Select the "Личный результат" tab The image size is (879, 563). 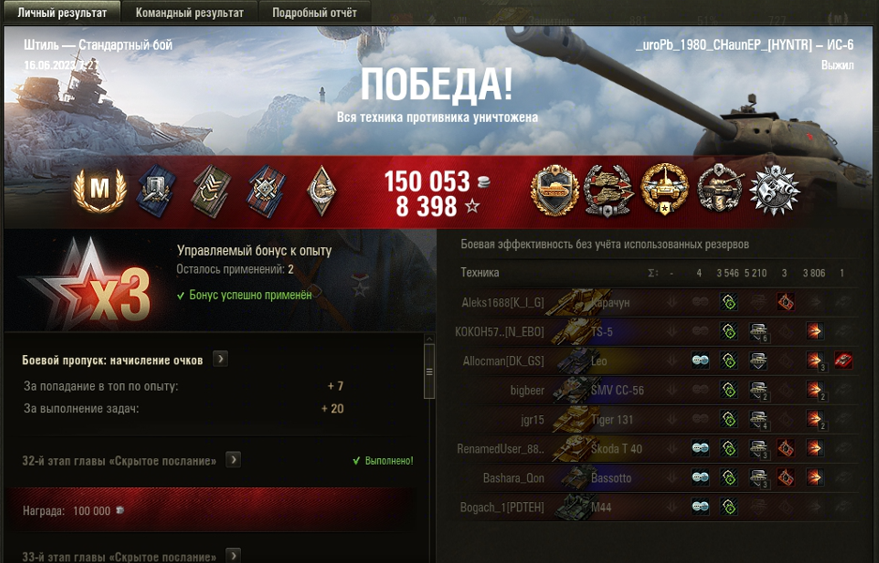click(62, 12)
